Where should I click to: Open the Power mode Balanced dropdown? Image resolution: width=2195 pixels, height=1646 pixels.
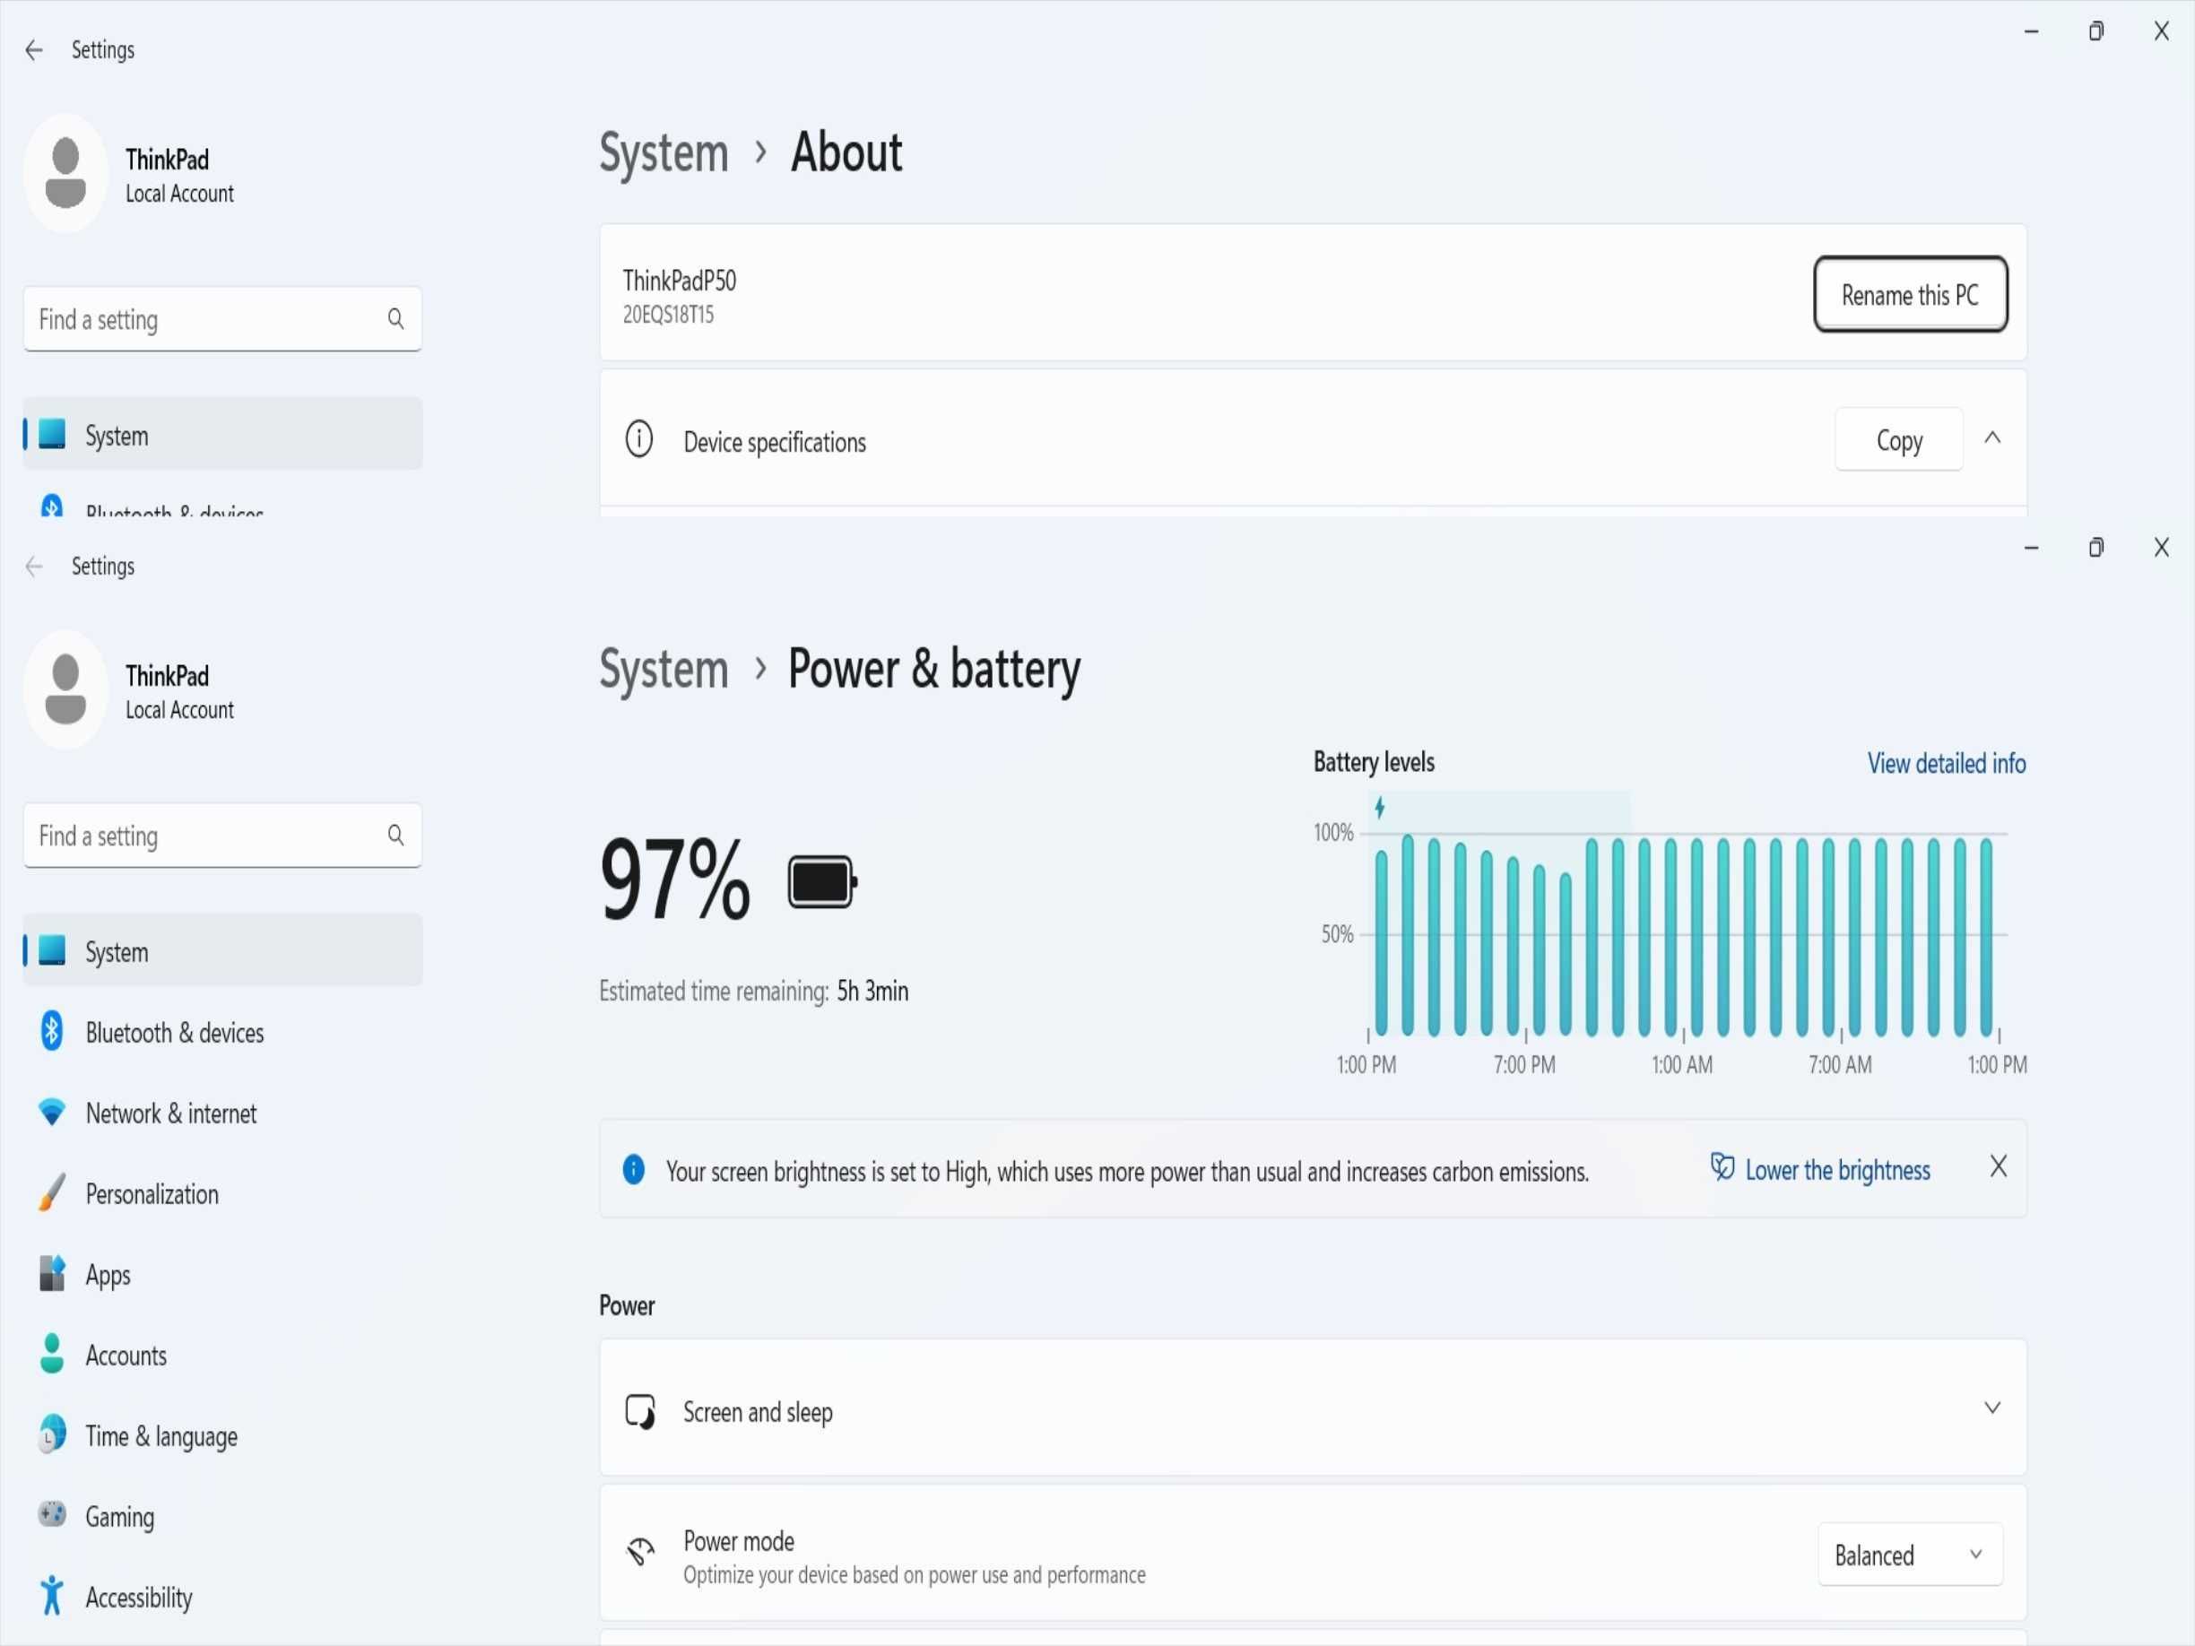pos(1910,1555)
